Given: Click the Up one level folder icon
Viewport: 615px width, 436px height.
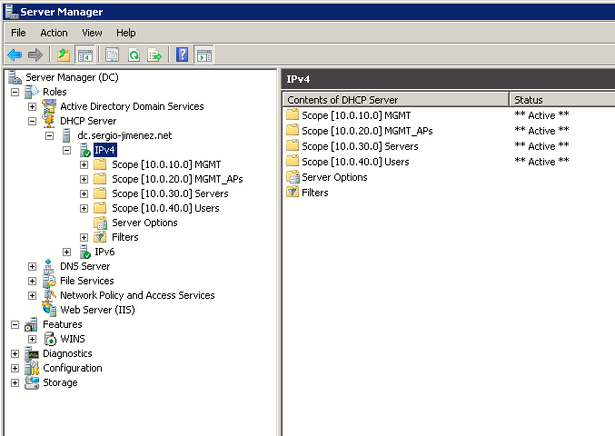Looking at the screenshot, I should [64, 54].
